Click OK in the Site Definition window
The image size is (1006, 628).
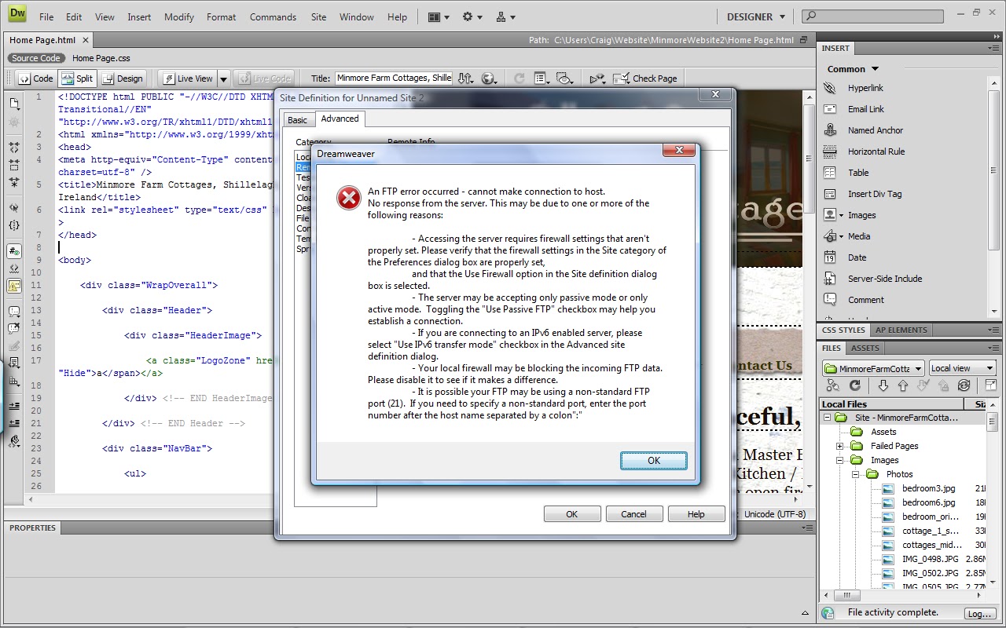point(572,514)
